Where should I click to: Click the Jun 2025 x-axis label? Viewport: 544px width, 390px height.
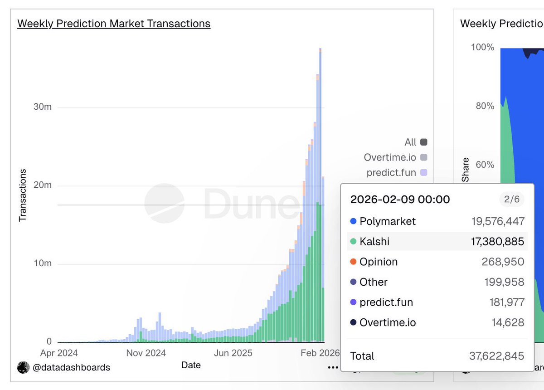pyautogui.click(x=233, y=353)
